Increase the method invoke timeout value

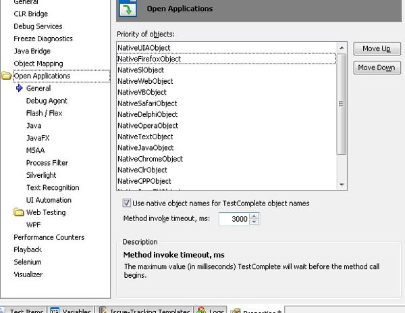[254, 216]
